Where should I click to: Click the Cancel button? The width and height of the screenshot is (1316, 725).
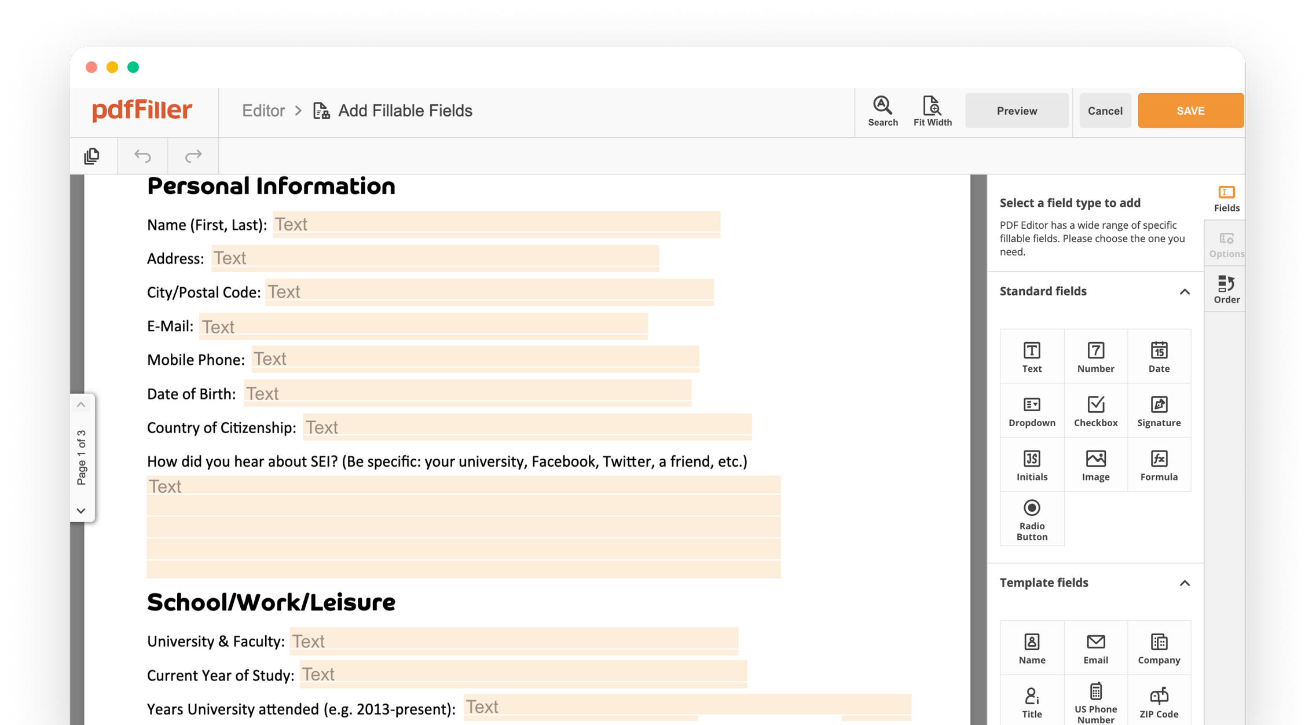1105,111
